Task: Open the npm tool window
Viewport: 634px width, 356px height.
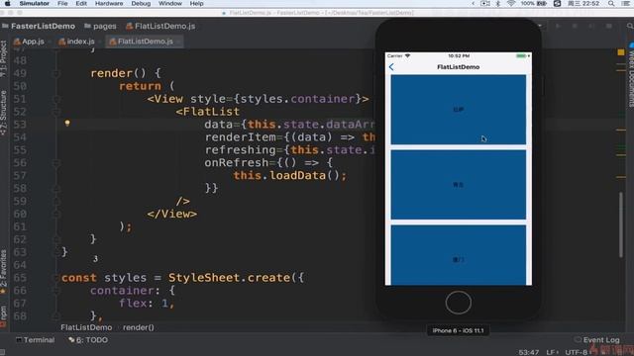Action: tap(3, 315)
